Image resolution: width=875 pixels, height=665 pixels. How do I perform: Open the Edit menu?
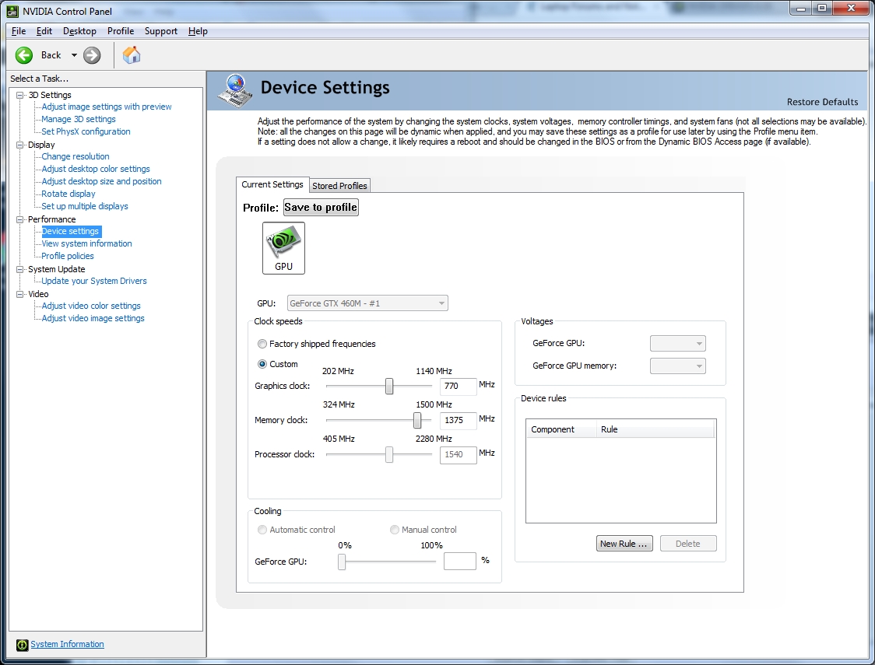click(x=44, y=31)
